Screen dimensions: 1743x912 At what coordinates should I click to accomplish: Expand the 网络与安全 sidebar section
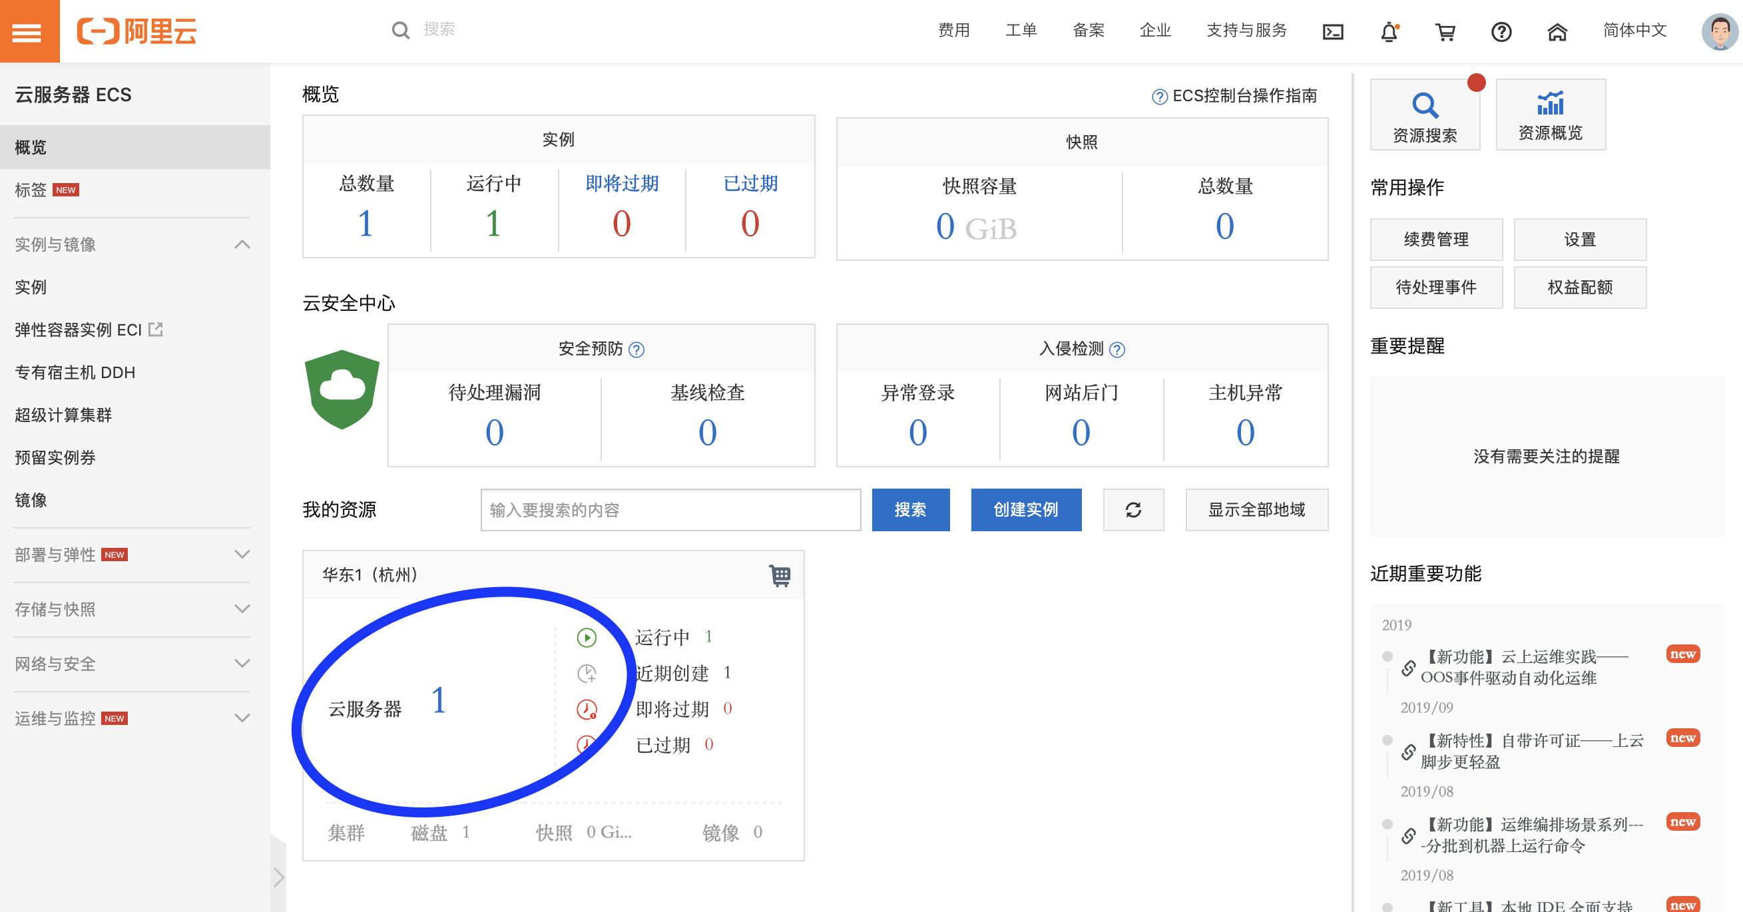[242, 663]
